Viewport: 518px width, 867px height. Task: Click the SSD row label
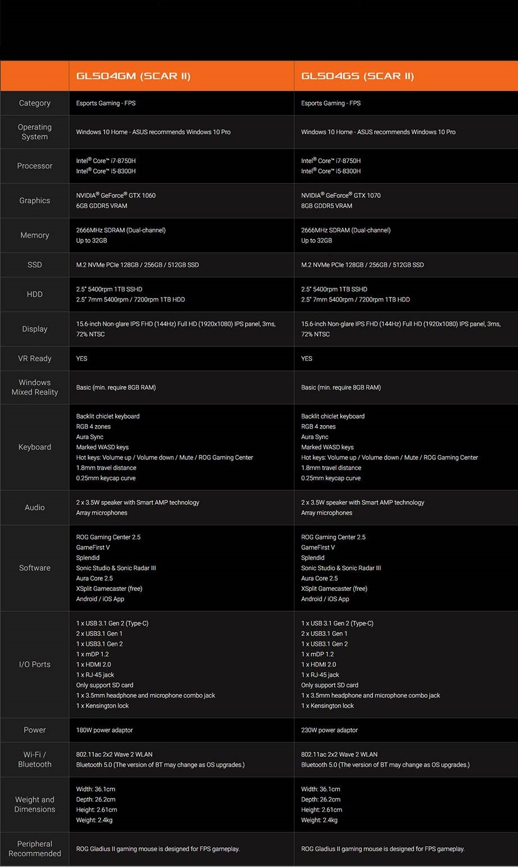point(35,265)
